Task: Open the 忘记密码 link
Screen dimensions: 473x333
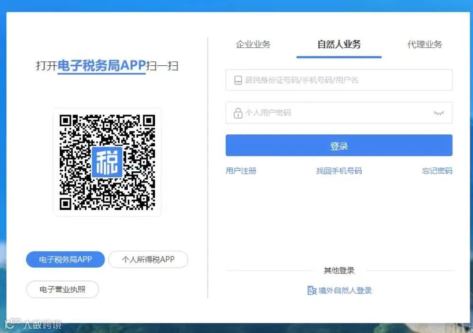Action: click(436, 171)
